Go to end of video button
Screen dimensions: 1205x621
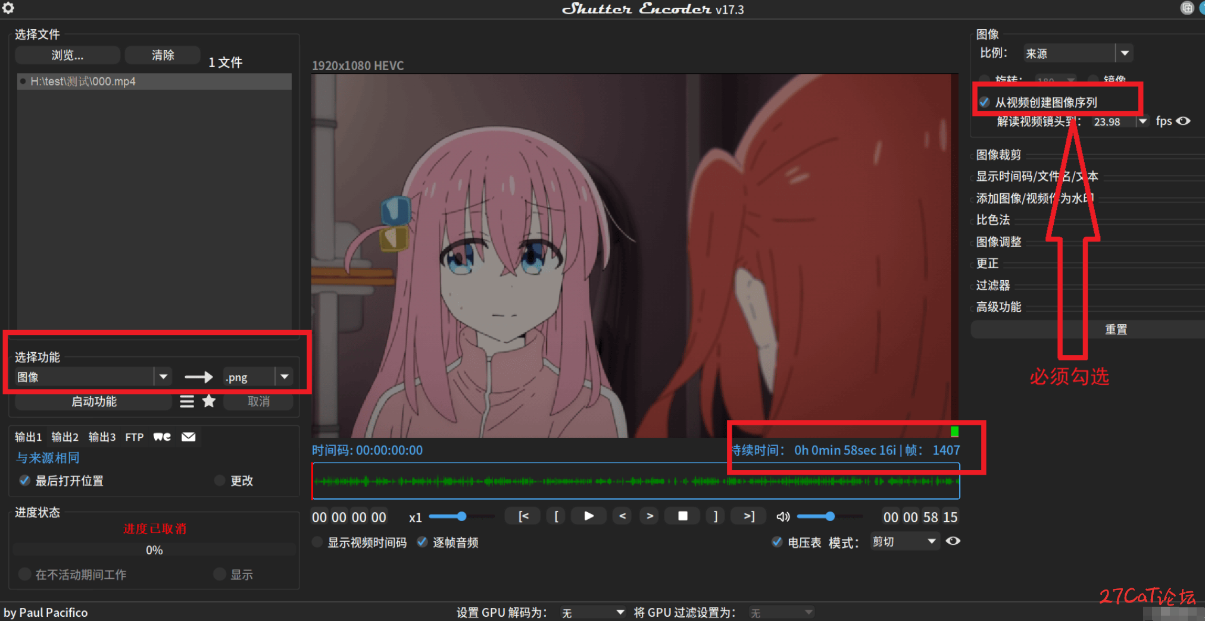(749, 516)
